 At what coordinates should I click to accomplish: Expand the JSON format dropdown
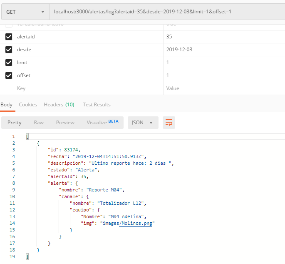143,123
